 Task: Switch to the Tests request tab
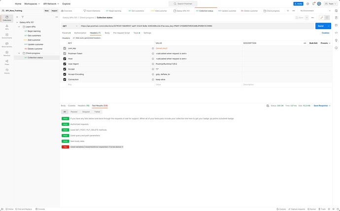136,33
